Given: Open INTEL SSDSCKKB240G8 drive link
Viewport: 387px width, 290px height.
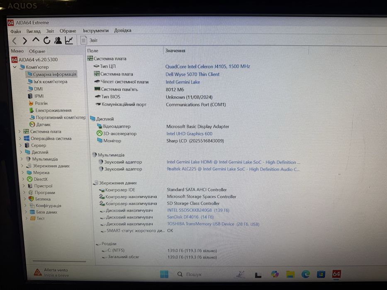Looking at the screenshot, I should (198, 210).
